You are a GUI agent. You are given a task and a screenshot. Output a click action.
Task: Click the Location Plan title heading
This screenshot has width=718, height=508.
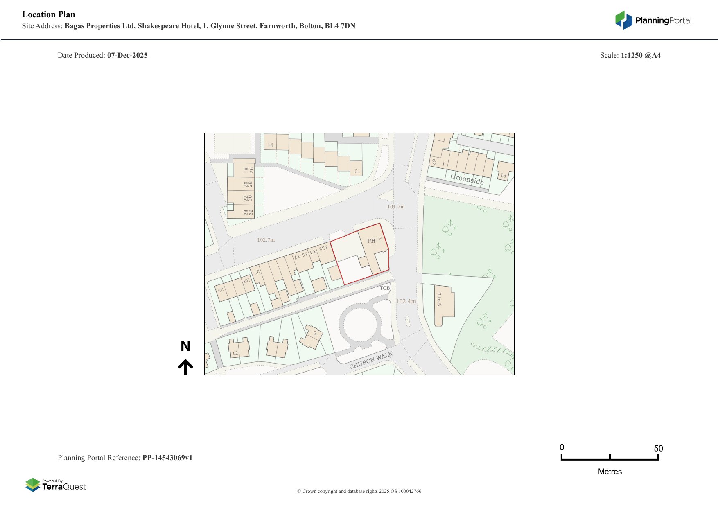click(x=49, y=14)
